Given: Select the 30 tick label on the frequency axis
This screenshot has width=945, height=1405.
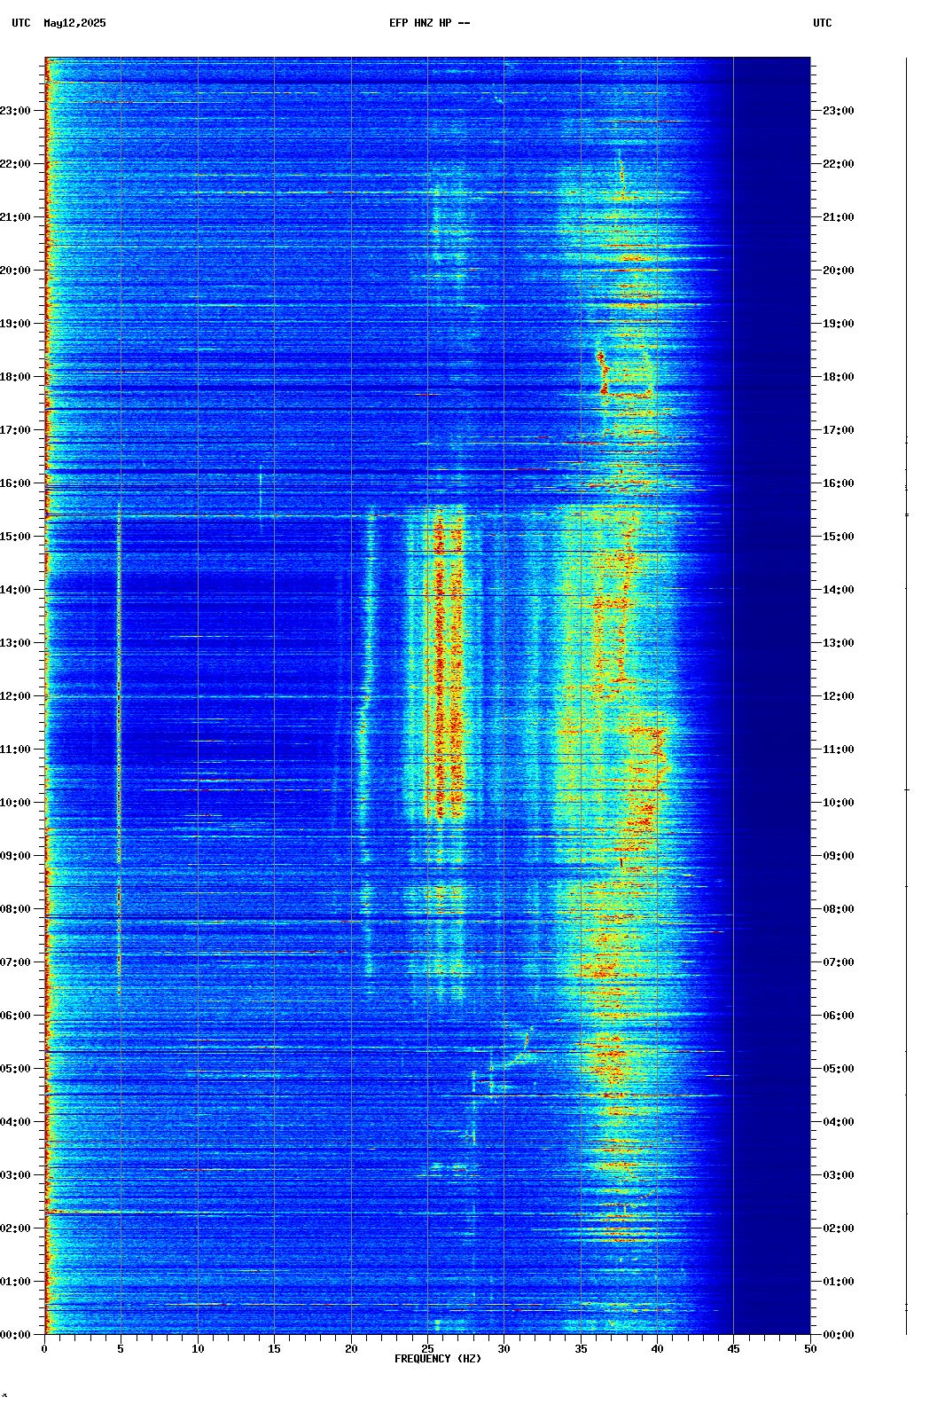Looking at the screenshot, I should (x=504, y=1349).
